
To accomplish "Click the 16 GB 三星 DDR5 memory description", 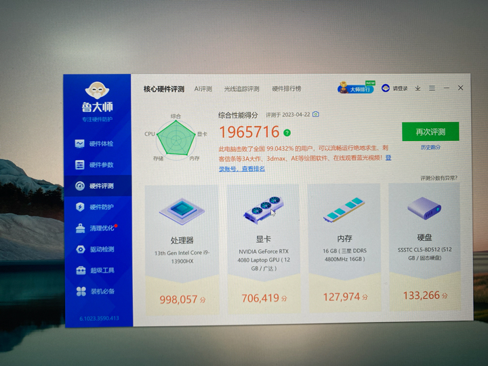I will [344, 255].
